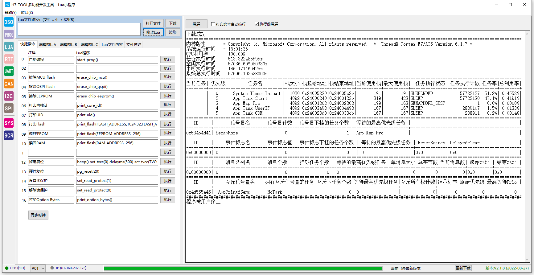Open the SYS system settings tool
Viewport: 534px width, 275px height.
(x=9, y=123)
